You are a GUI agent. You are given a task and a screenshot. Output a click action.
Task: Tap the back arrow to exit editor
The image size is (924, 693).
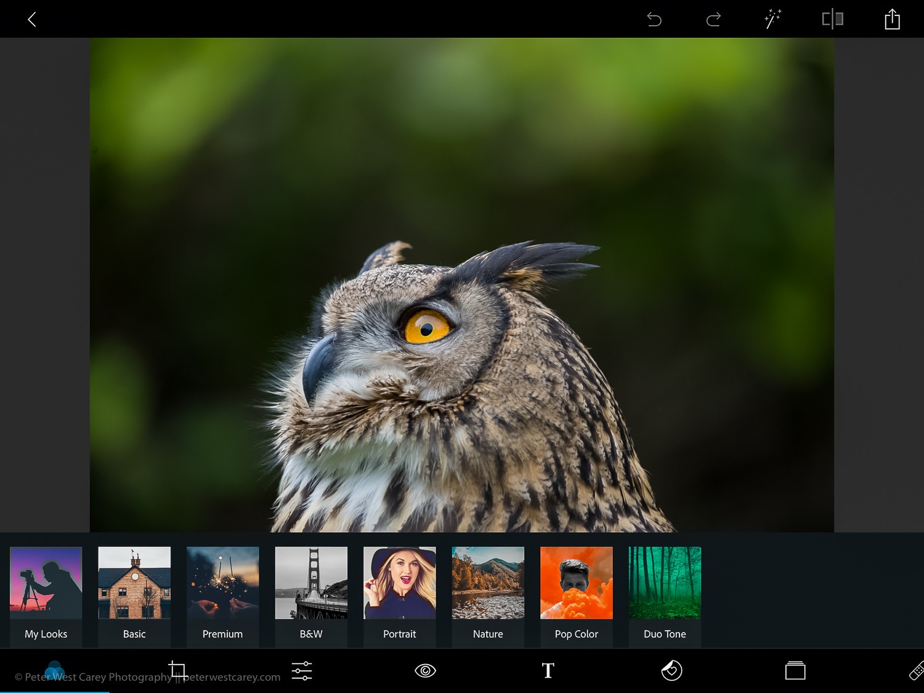click(x=32, y=20)
